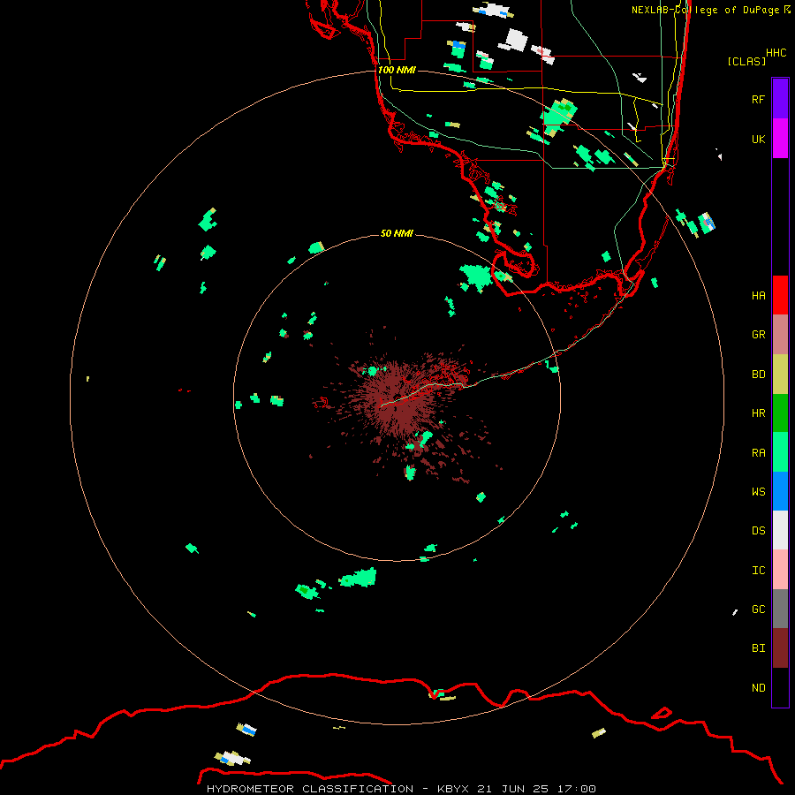Image resolution: width=795 pixels, height=795 pixels.
Task: Click the 17:00 time stamp
Action: 576,789
